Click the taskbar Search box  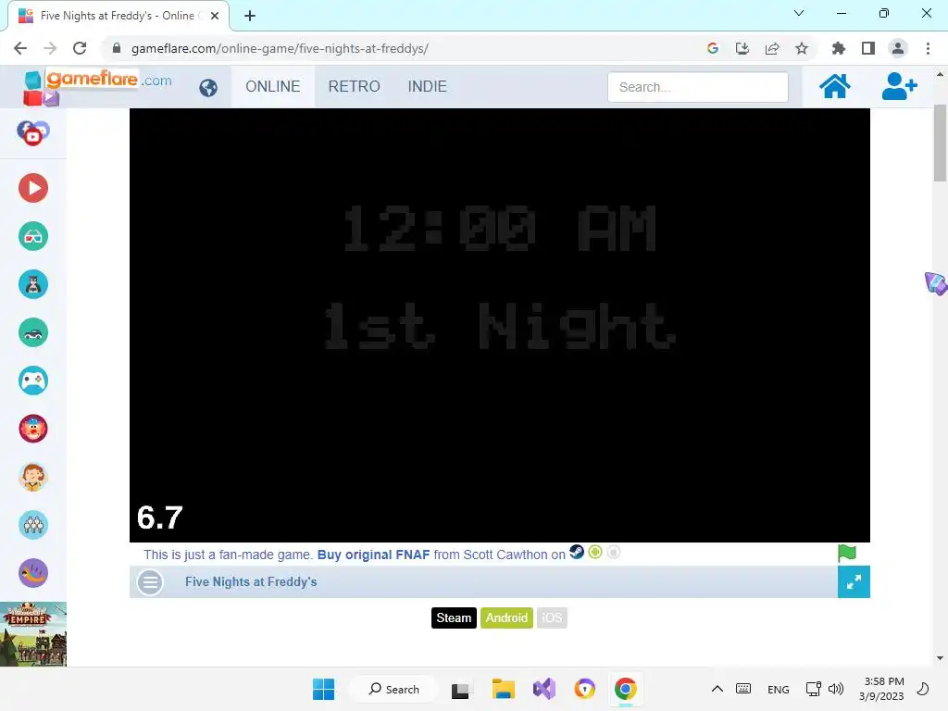(394, 689)
